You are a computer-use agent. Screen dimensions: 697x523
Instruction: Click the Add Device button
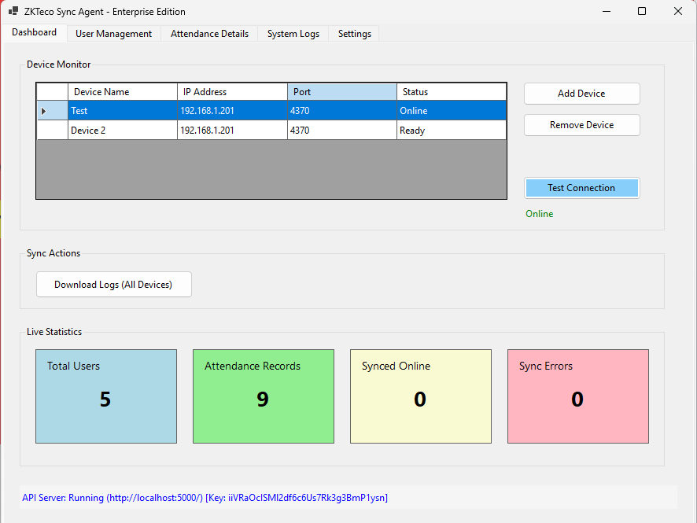[x=581, y=93]
